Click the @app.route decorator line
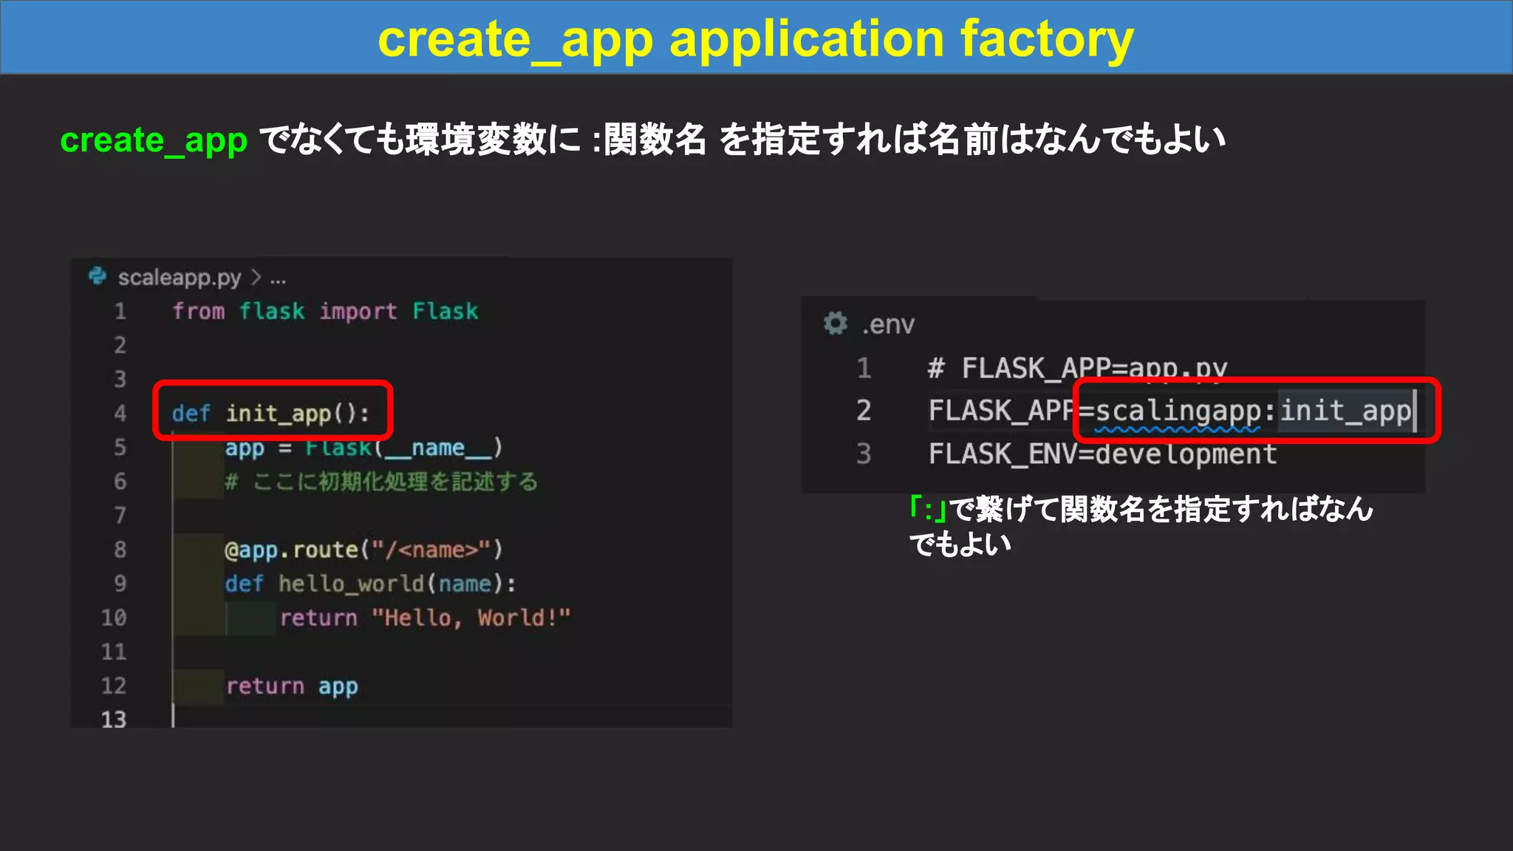The height and width of the screenshot is (851, 1513). click(x=363, y=550)
